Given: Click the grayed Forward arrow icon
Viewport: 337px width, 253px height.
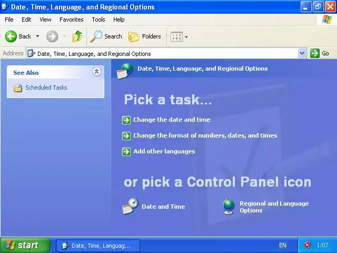Looking at the screenshot, I should (52, 36).
